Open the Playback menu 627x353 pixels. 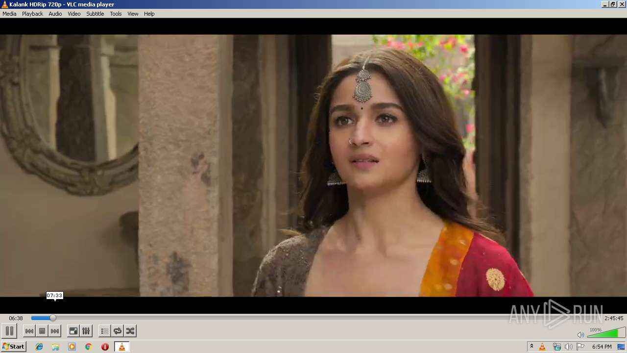(x=32, y=14)
